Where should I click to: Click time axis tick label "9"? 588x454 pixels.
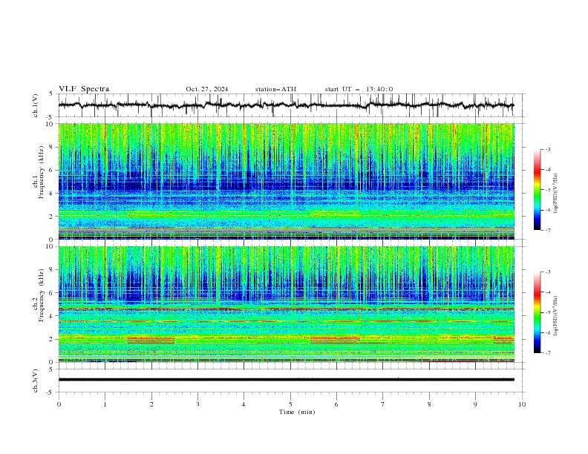[x=475, y=404]
